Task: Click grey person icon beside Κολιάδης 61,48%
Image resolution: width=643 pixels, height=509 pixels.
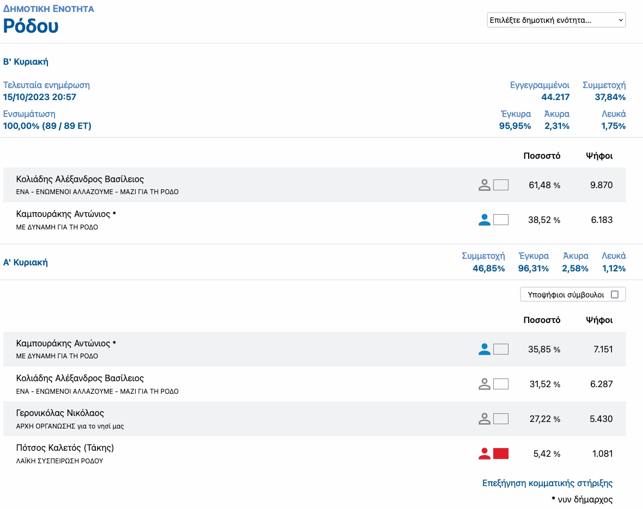Action: [485, 185]
